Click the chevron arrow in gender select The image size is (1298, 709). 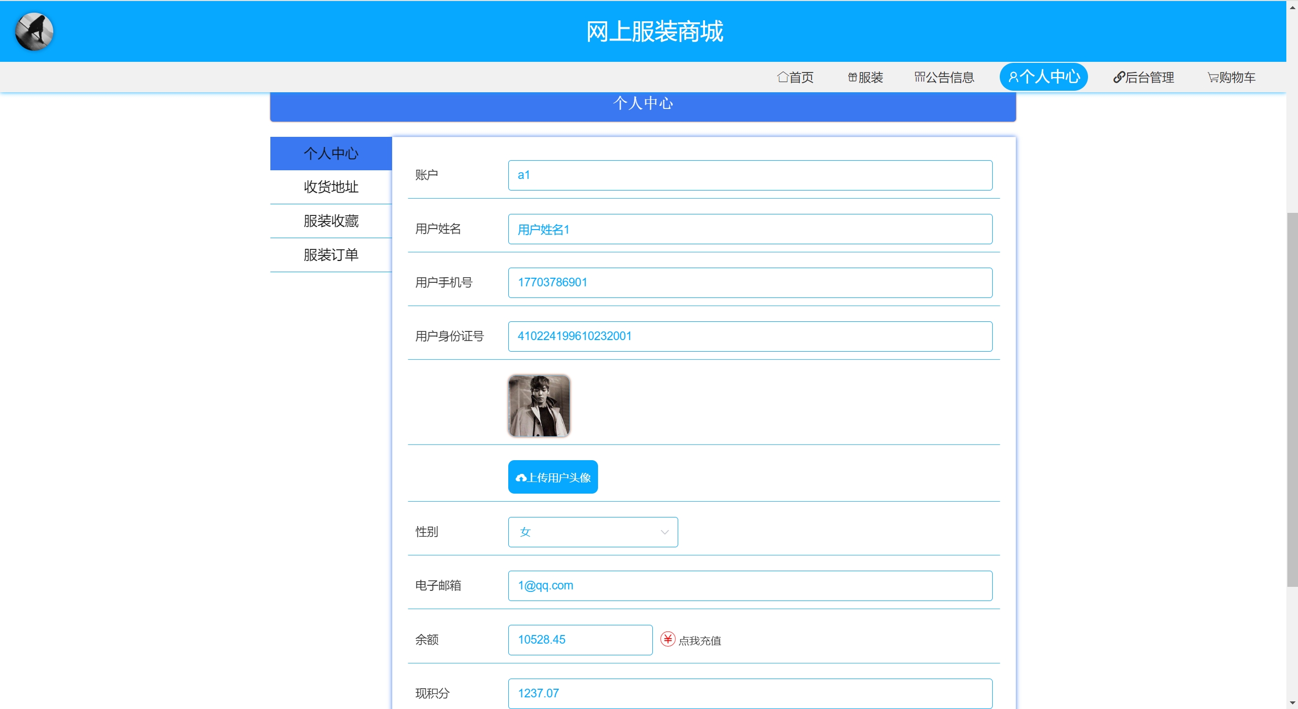tap(664, 532)
